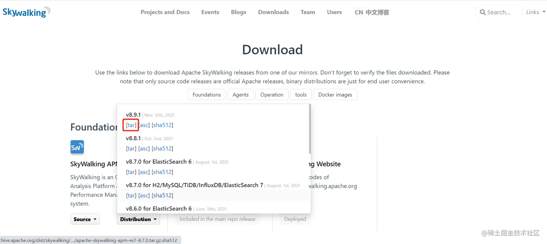Click the search magnifier icon

(483, 12)
